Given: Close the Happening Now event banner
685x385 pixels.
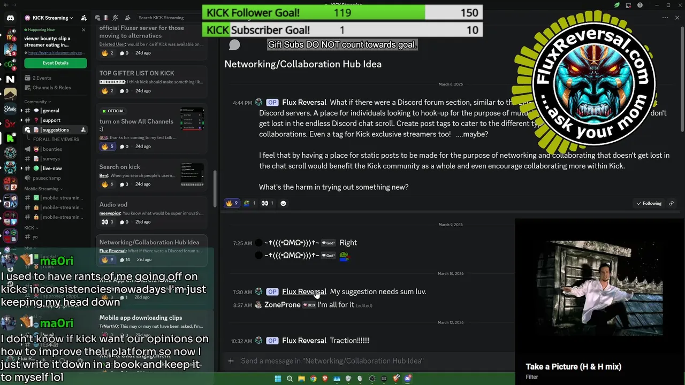Looking at the screenshot, I should click(83, 30).
